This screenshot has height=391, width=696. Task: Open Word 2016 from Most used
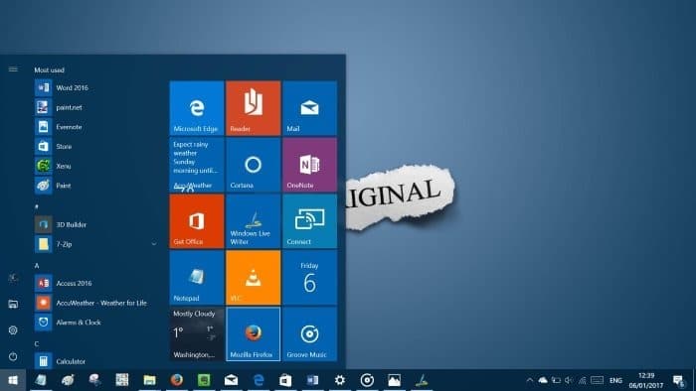[x=96, y=87]
